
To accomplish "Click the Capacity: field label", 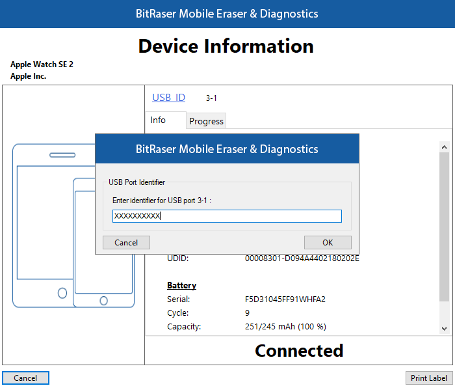I will (184, 327).
